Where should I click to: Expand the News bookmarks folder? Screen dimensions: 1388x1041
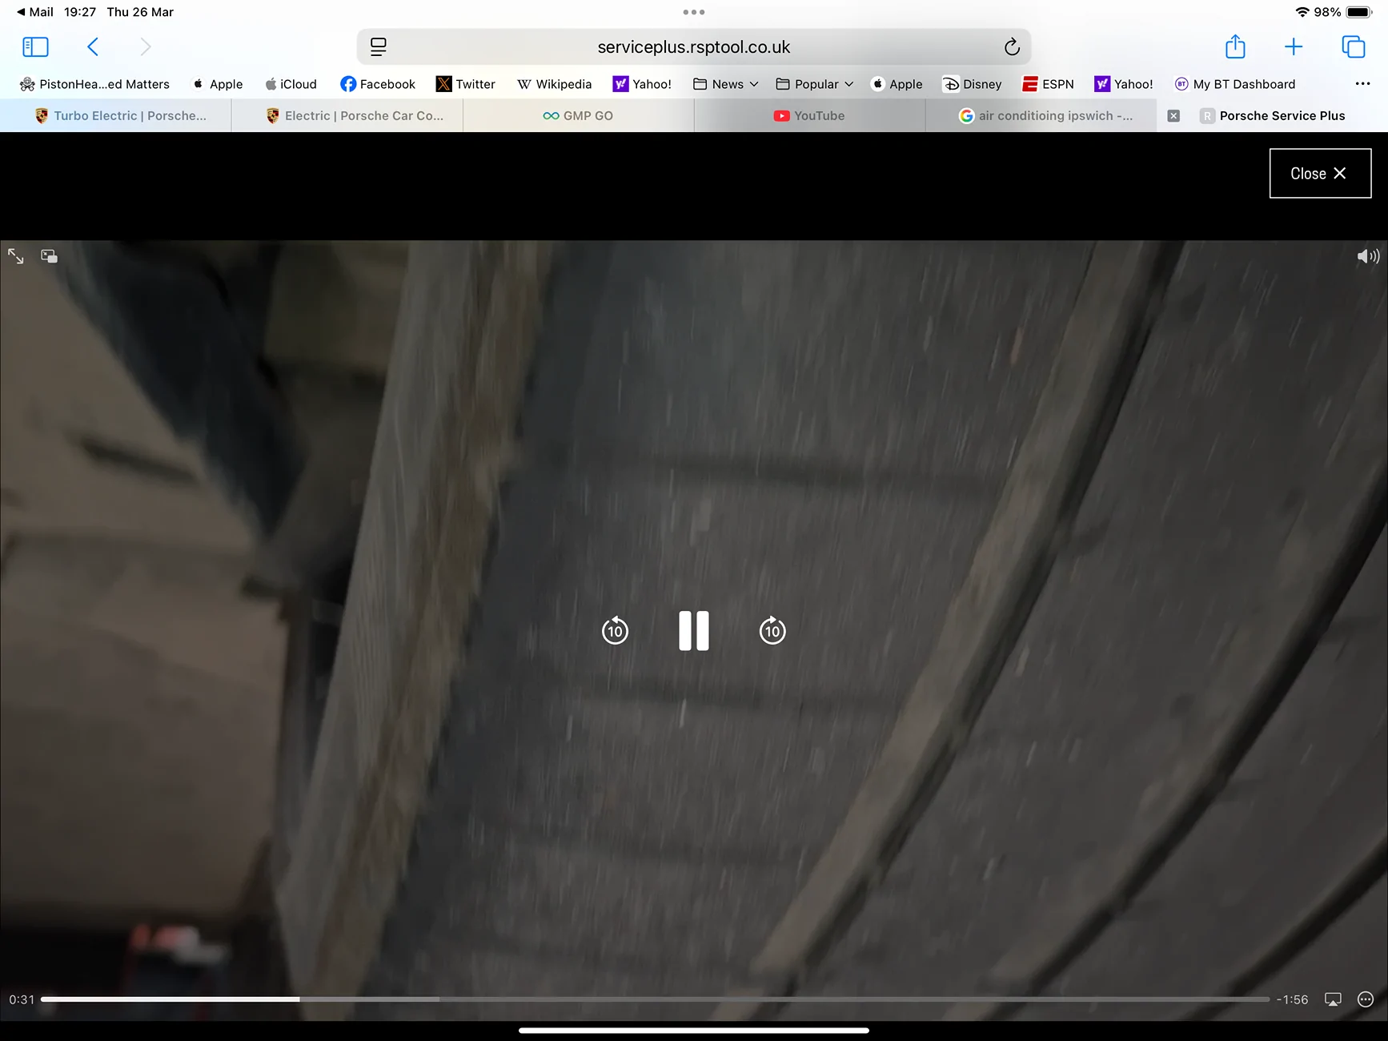pyautogui.click(x=725, y=84)
